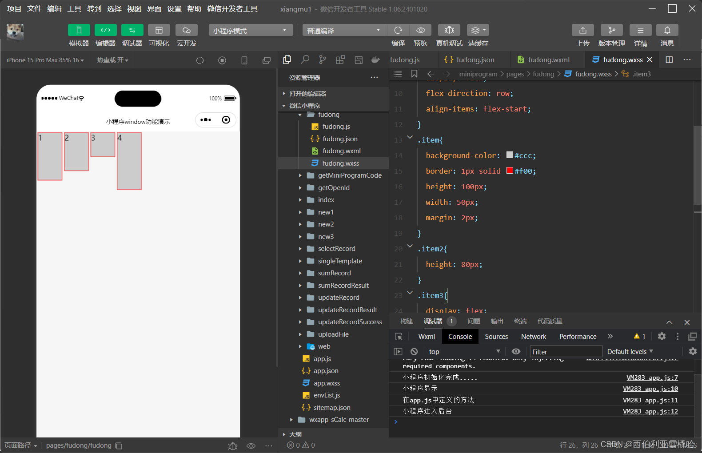Open the 小程序模式 mode dropdown
This screenshot has height=453, width=702.
pos(251,30)
